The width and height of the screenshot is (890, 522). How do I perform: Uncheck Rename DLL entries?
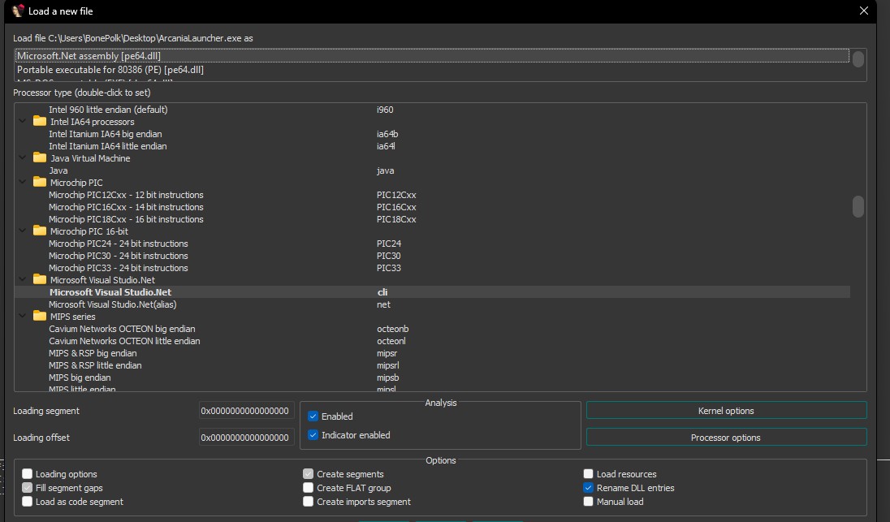pyautogui.click(x=589, y=488)
